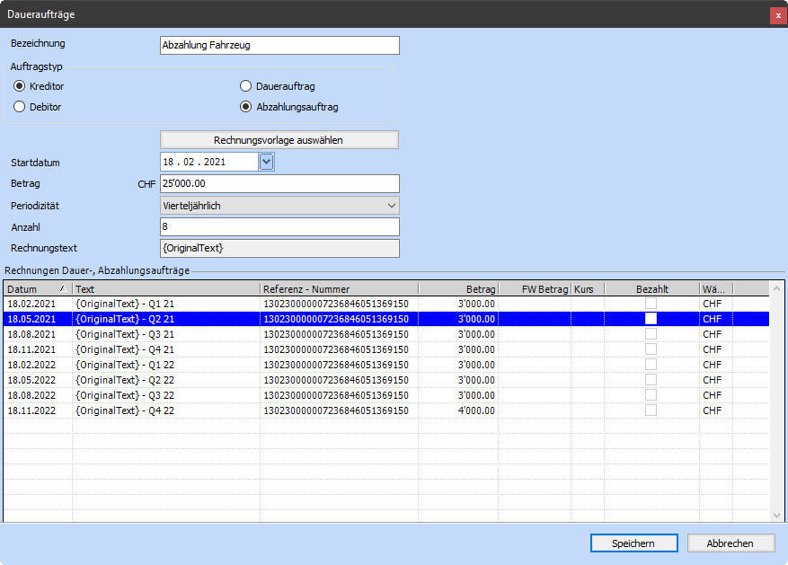Select the Debitor radio button
The image size is (788, 565).
20,107
